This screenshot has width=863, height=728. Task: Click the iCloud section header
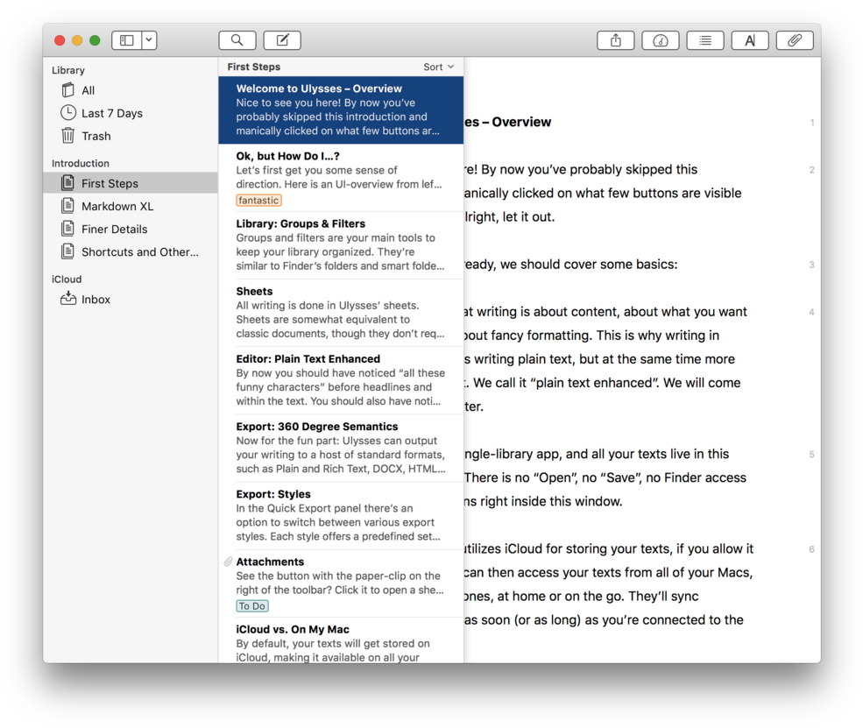(67, 279)
